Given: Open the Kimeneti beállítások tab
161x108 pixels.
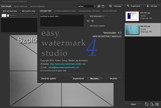Looking at the screenshot, I should pos(37,6).
